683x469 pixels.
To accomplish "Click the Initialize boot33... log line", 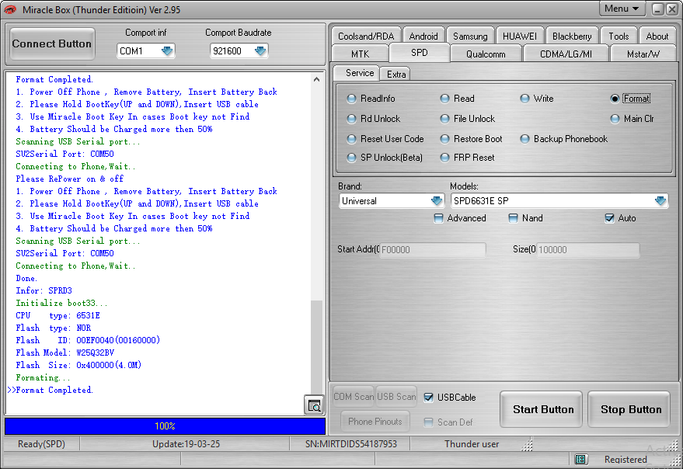I will click(61, 303).
